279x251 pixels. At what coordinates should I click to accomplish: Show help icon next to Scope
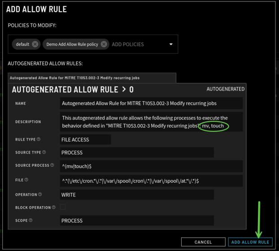point(31,220)
